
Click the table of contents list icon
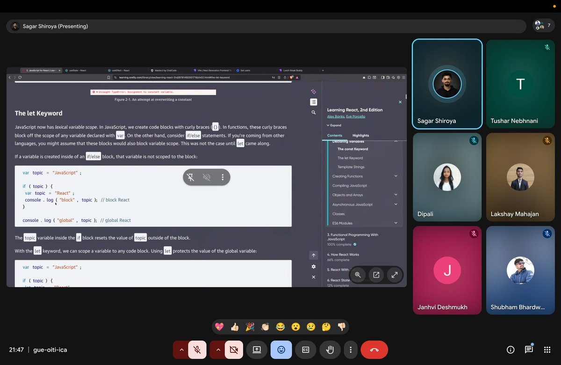(314, 102)
